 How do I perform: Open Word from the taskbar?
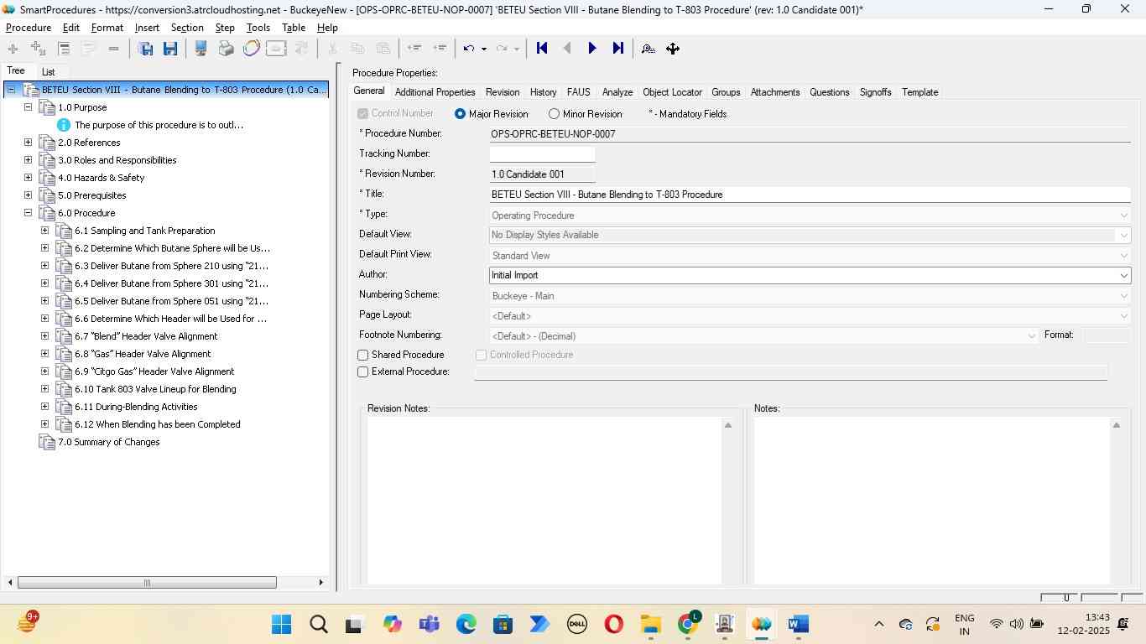(x=798, y=624)
